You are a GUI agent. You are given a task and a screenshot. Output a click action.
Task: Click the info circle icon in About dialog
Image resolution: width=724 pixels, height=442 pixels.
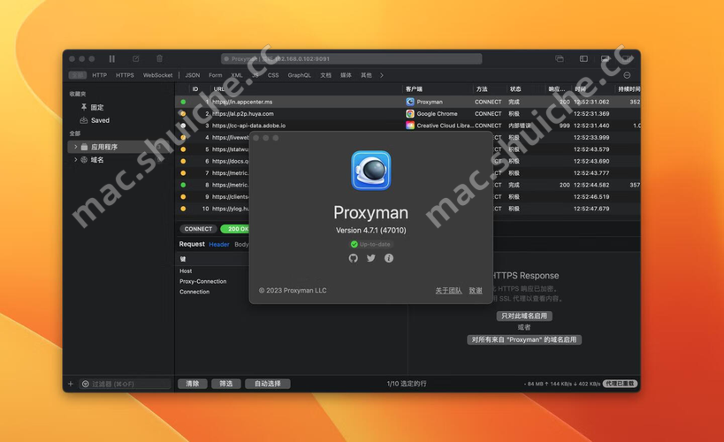(389, 258)
